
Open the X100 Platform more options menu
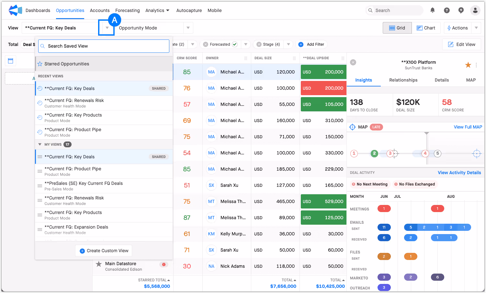[476, 65]
